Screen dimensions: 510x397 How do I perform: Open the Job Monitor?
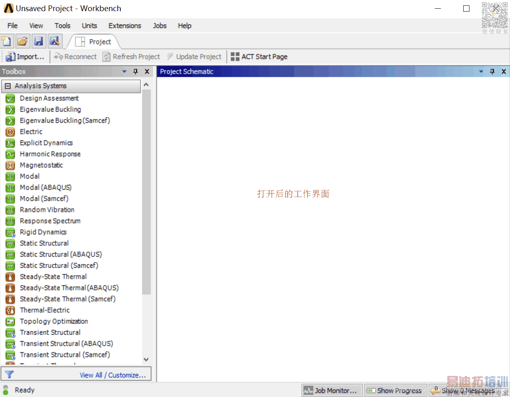(332, 390)
